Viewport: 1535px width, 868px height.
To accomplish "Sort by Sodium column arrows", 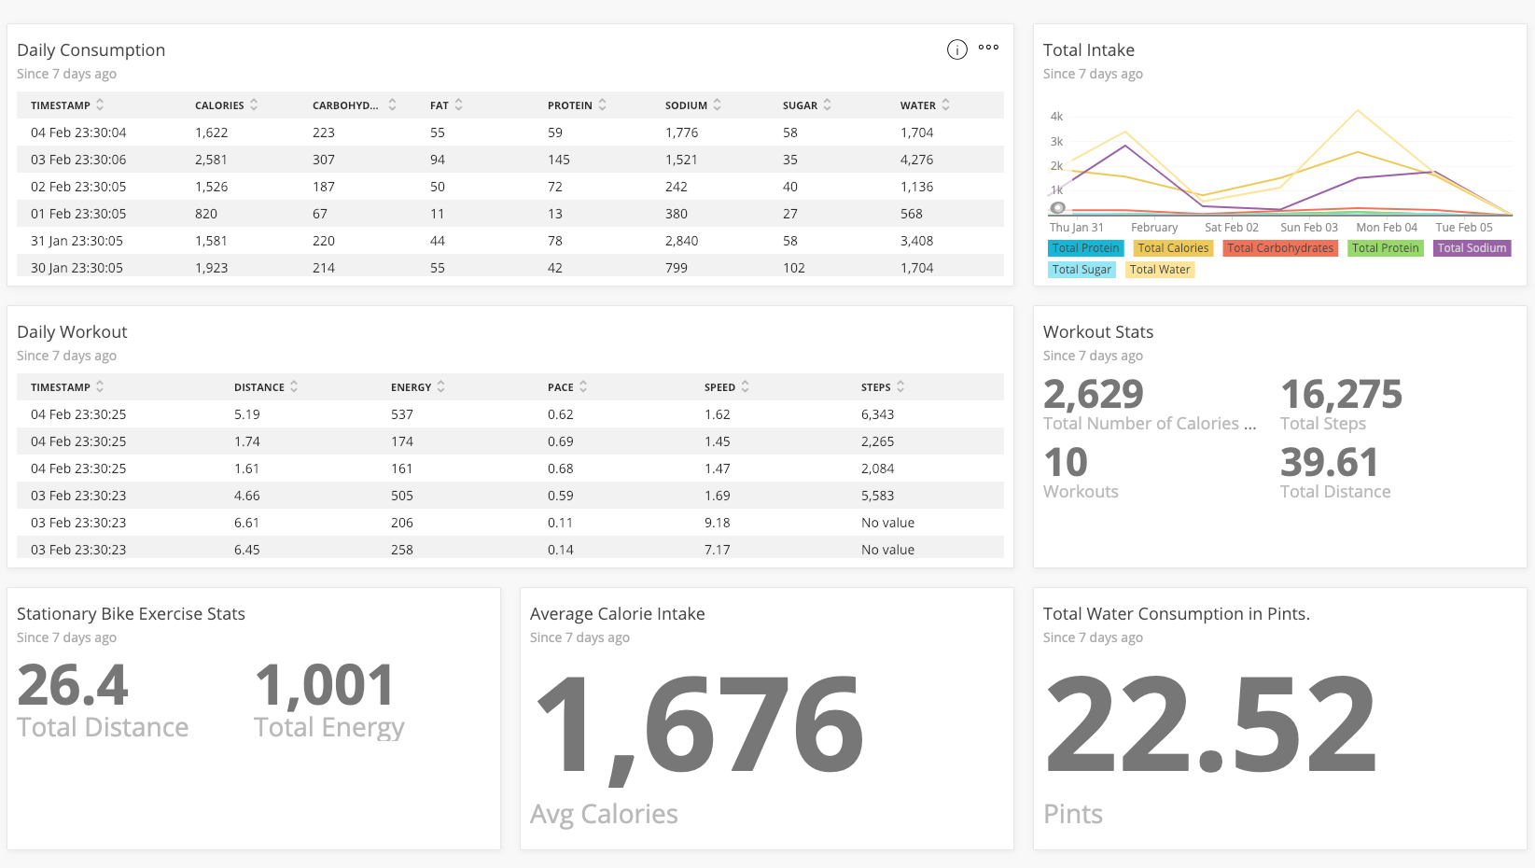I will coord(717,105).
